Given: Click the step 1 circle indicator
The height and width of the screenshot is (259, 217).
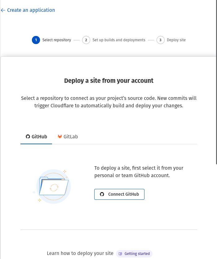Looking at the screenshot, I should 36,40.
